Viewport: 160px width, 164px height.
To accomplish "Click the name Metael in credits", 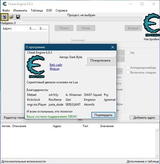I will coord(32,95).
